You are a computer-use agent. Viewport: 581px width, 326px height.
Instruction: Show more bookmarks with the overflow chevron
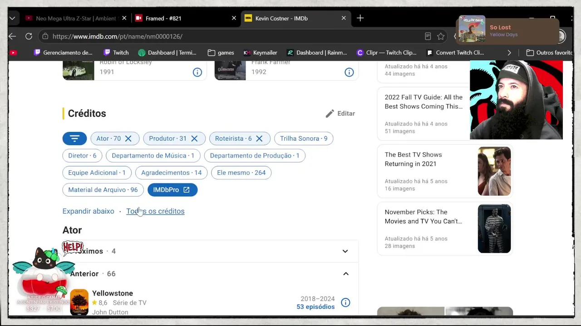(509, 53)
